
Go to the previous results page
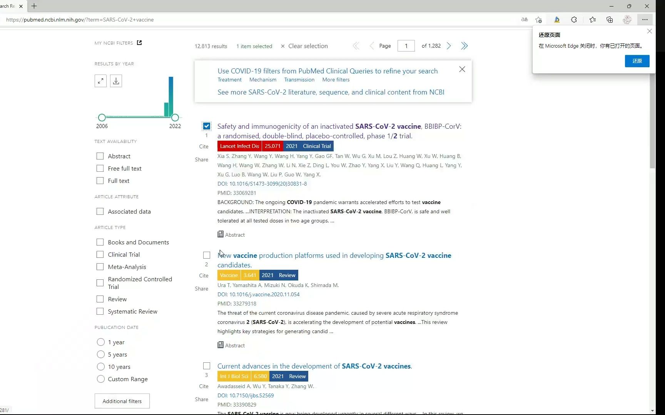(x=371, y=46)
